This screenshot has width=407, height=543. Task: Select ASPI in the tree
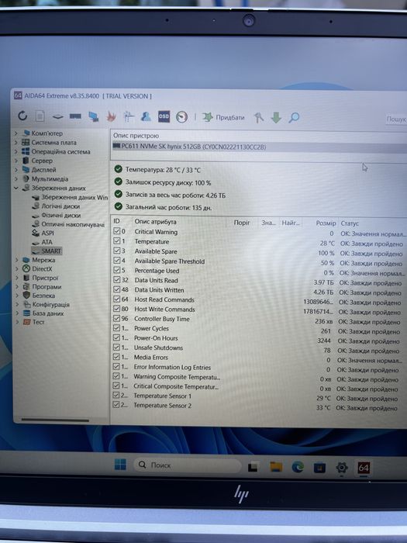48,233
